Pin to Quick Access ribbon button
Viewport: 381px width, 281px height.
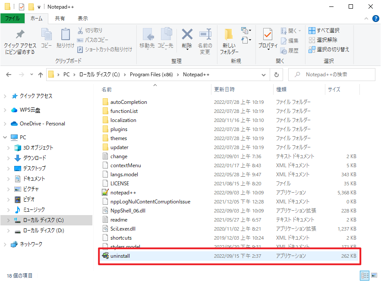pos(20,42)
